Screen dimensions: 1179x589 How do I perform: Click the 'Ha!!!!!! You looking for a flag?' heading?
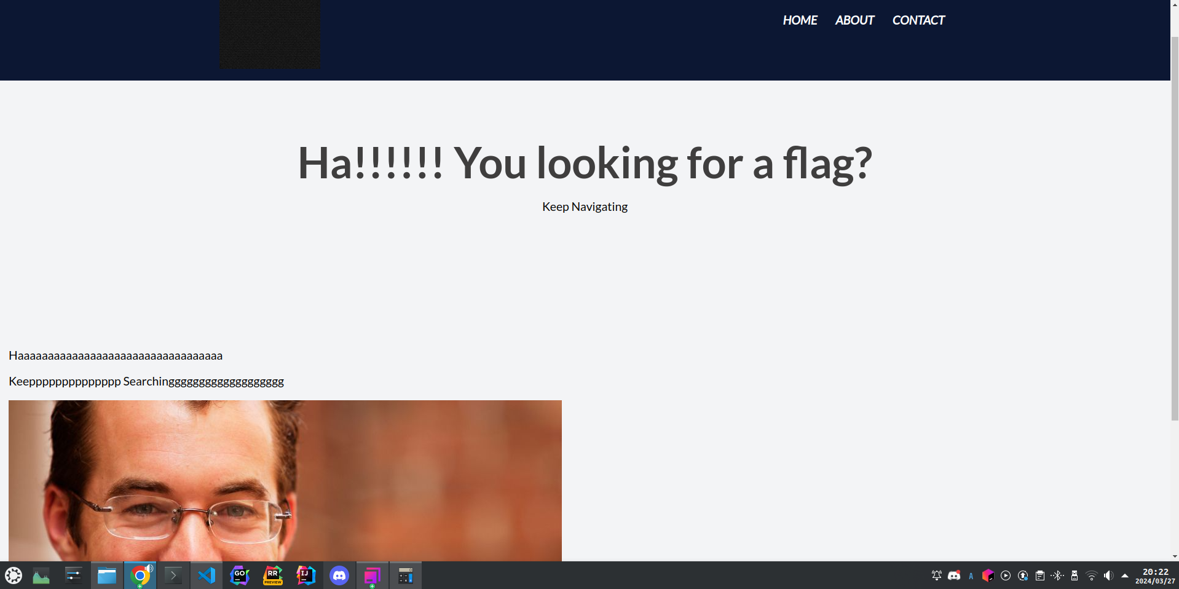[x=585, y=164]
